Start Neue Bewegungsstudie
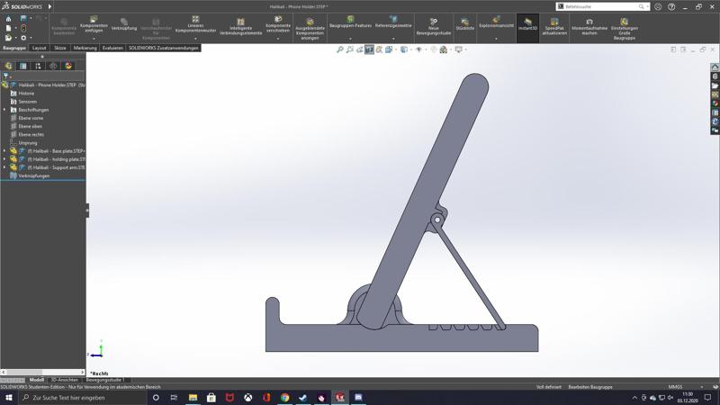The image size is (720, 405). pyautogui.click(x=434, y=27)
